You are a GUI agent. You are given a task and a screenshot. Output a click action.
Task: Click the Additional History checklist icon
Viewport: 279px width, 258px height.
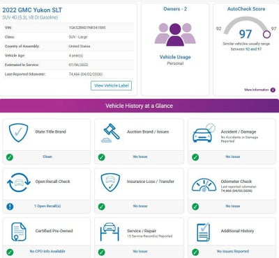203,232
